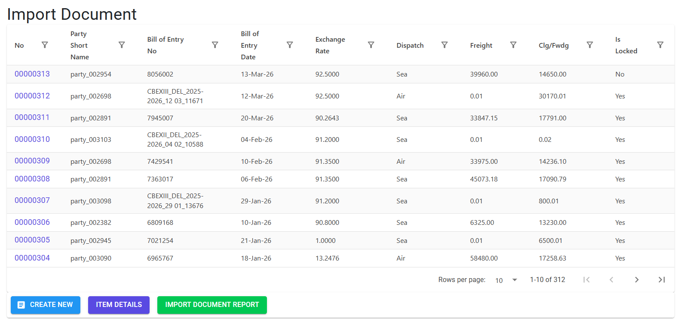Select Clg/Fwdg value 17090.79

[552, 179]
